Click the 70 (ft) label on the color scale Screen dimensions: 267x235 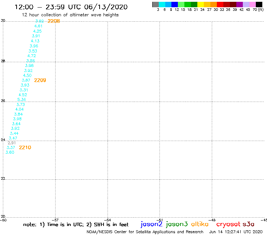point(258,10)
